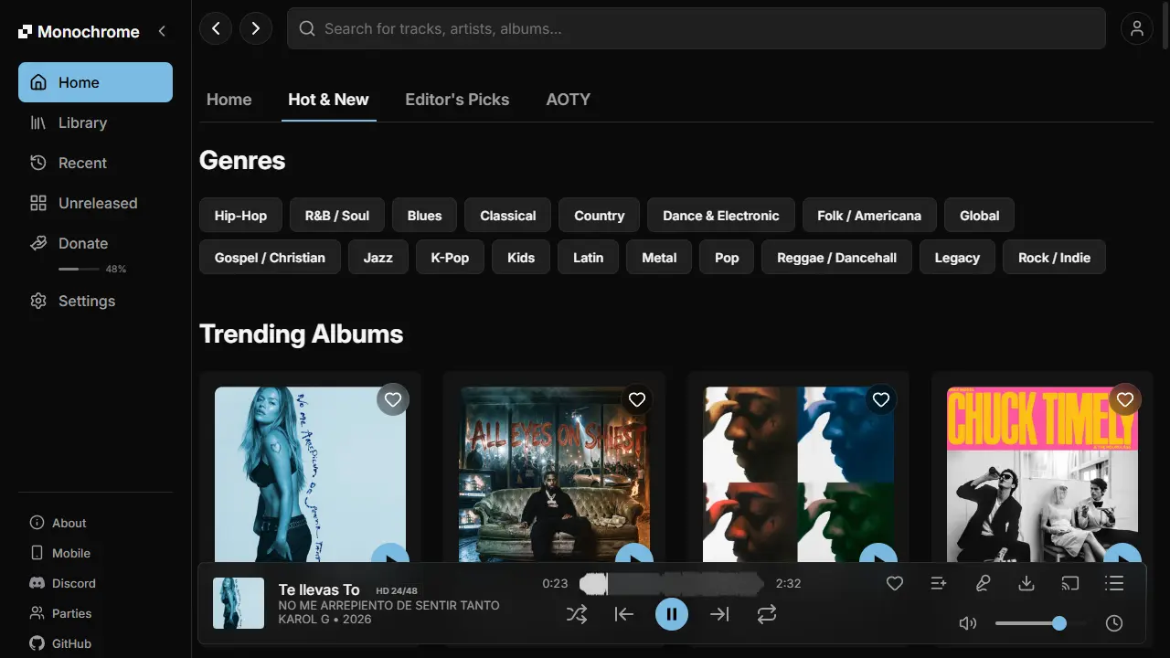Skip to the next track
The image size is (1170, 658).
coord(719,614)
